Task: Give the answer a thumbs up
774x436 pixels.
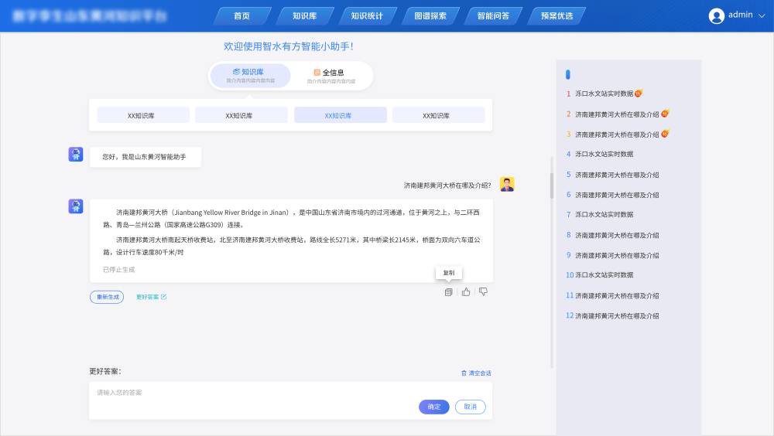Action: 465,292
